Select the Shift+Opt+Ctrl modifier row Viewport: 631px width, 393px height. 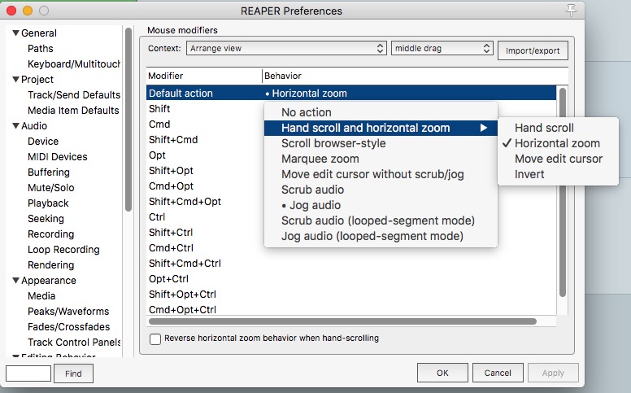click(x=182, y=295)
